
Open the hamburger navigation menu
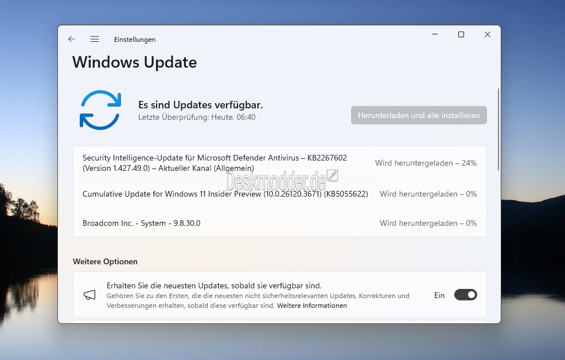[95, 39]
